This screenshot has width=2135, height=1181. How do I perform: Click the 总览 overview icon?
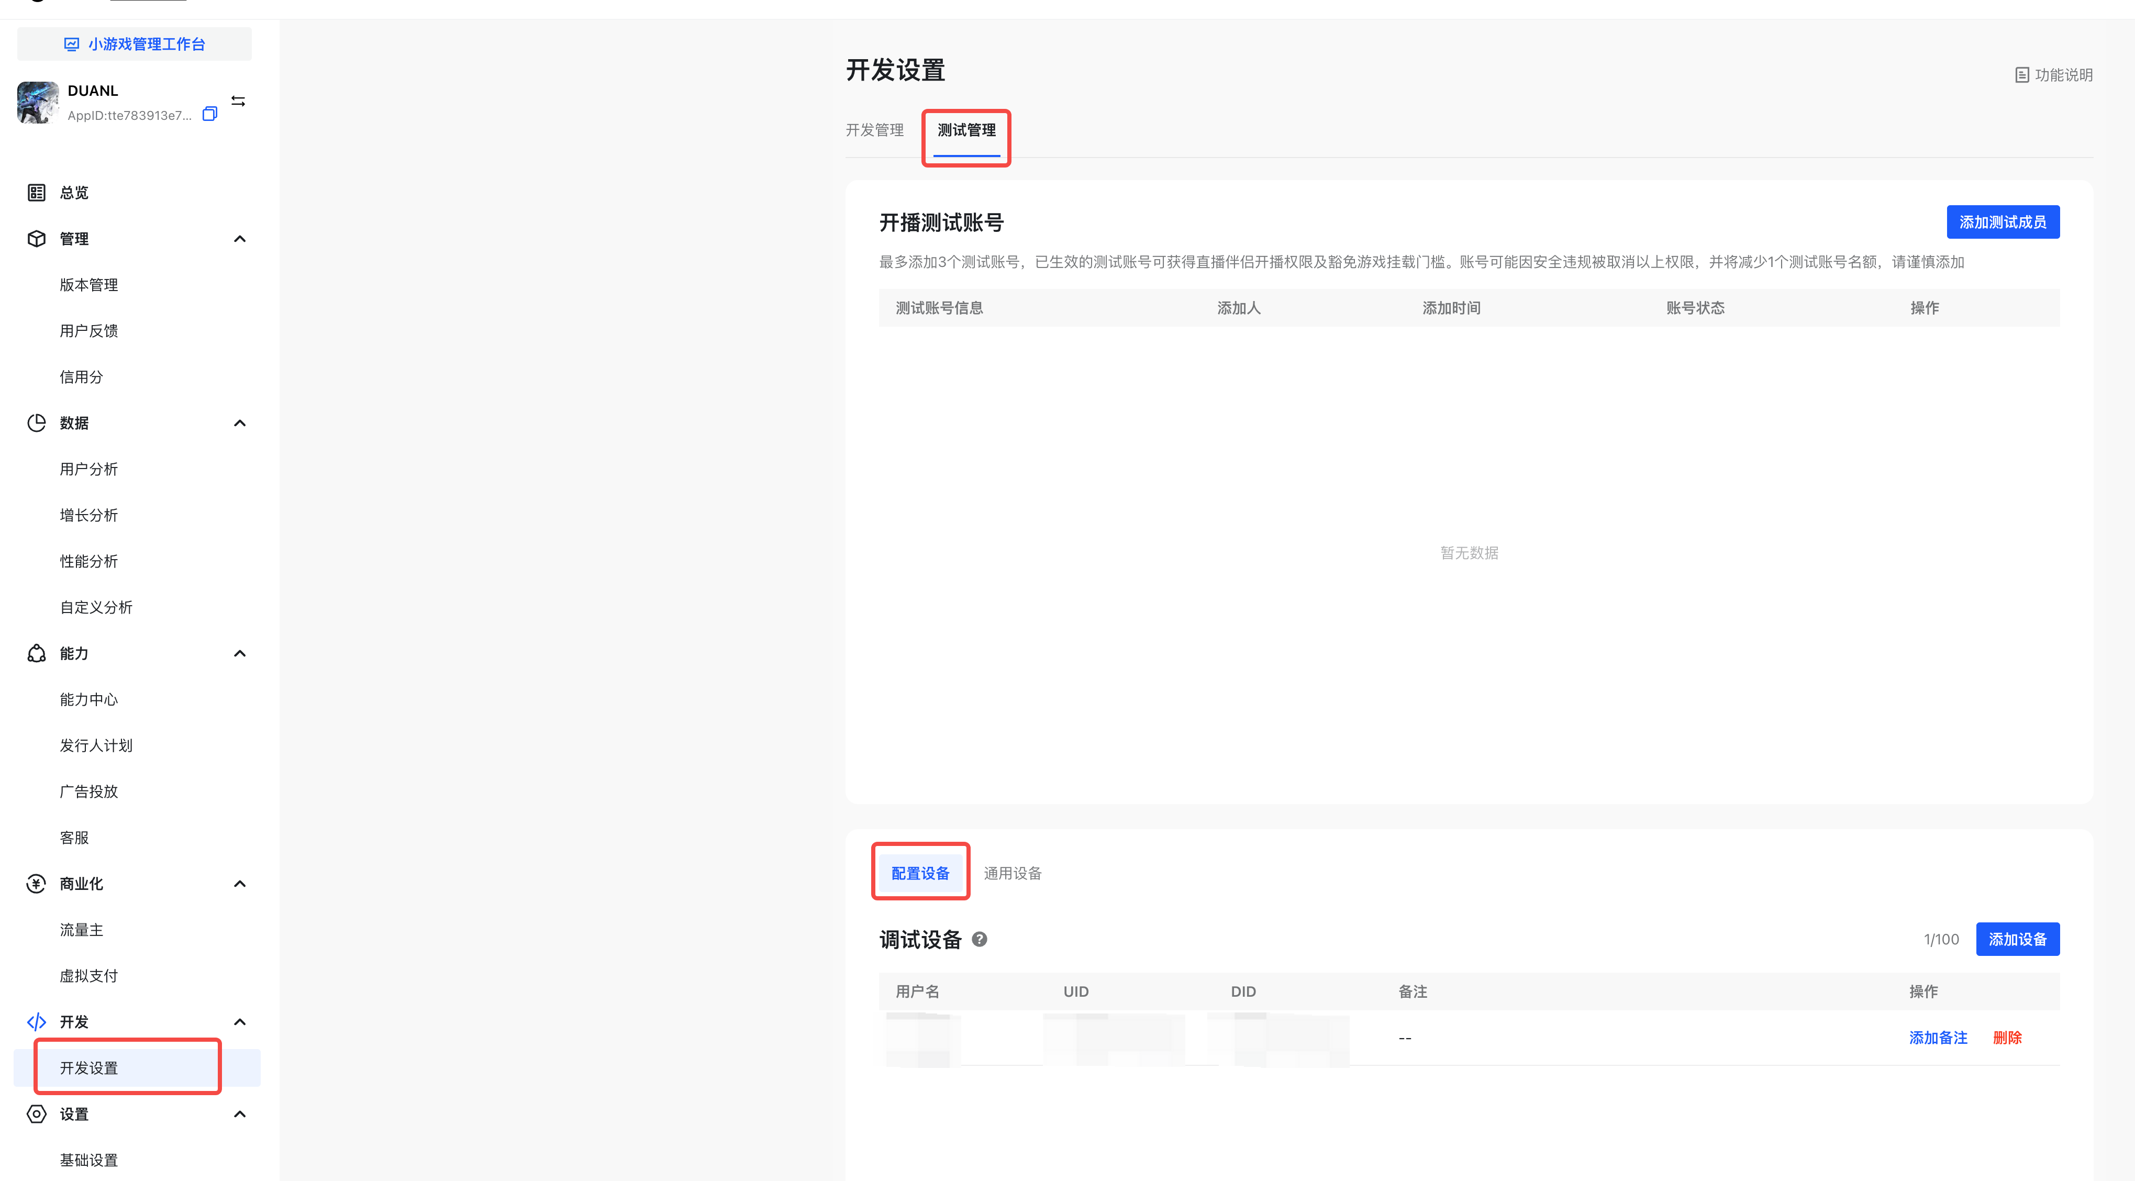tap(37, 192)
